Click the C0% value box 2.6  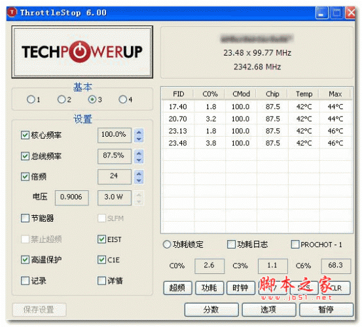pos(209,266)
